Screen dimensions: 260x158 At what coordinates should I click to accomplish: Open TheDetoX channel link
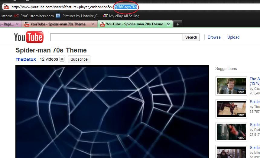26,59
